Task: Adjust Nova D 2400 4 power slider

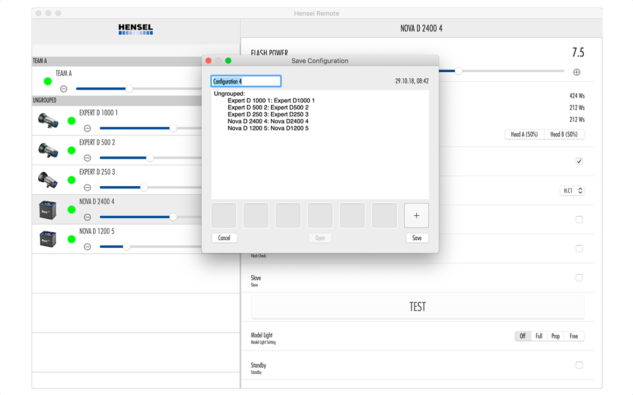Action: (x=173, y=217)
